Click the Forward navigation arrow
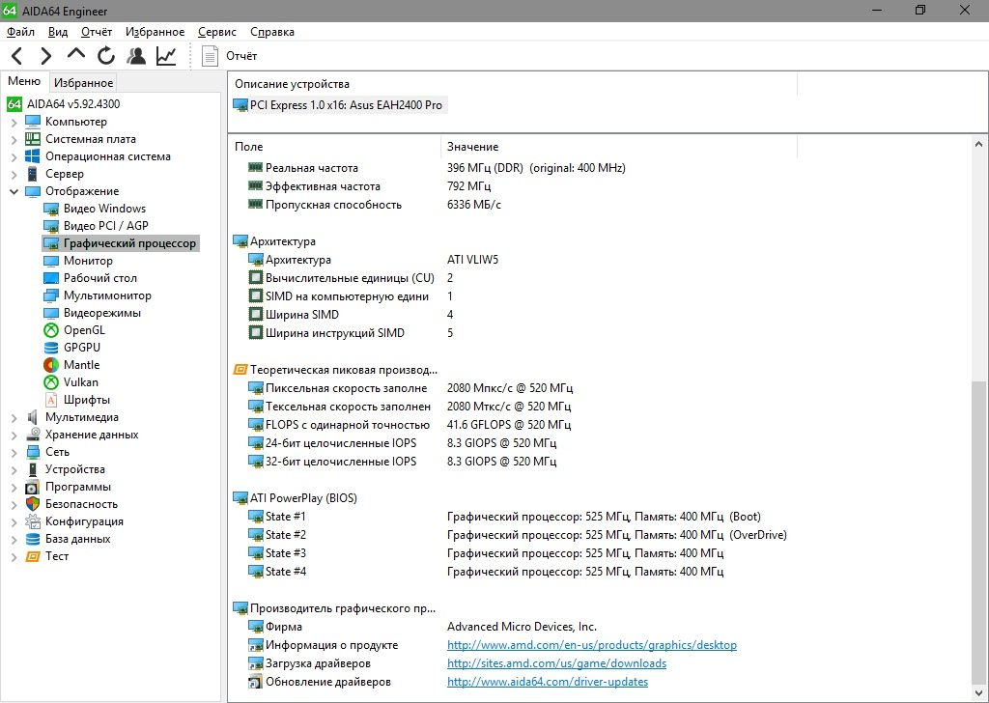 pos(46,56)
